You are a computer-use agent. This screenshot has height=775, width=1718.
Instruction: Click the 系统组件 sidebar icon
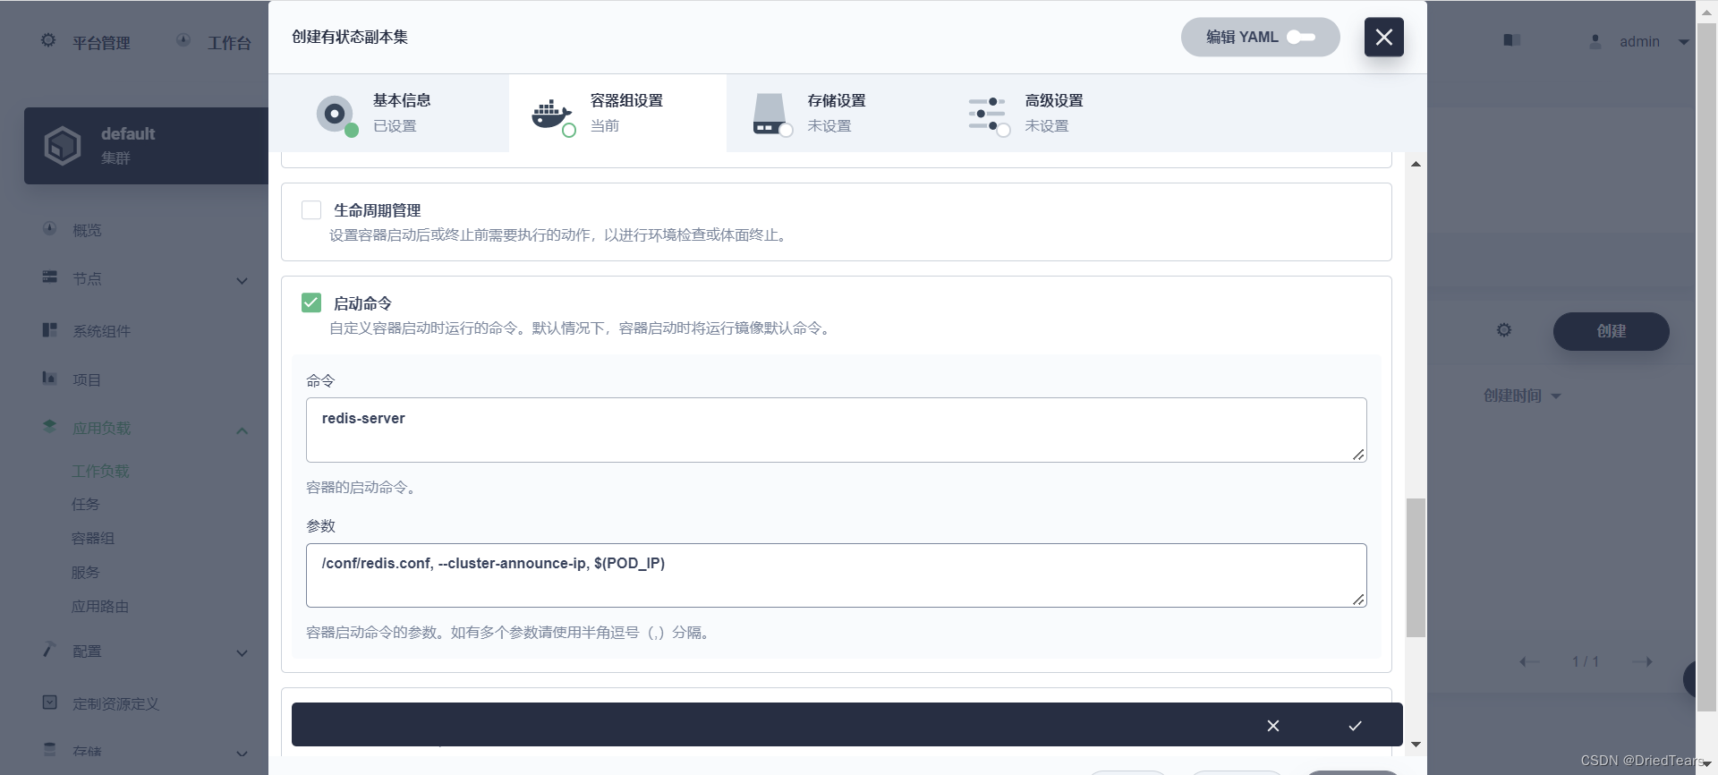50,329
